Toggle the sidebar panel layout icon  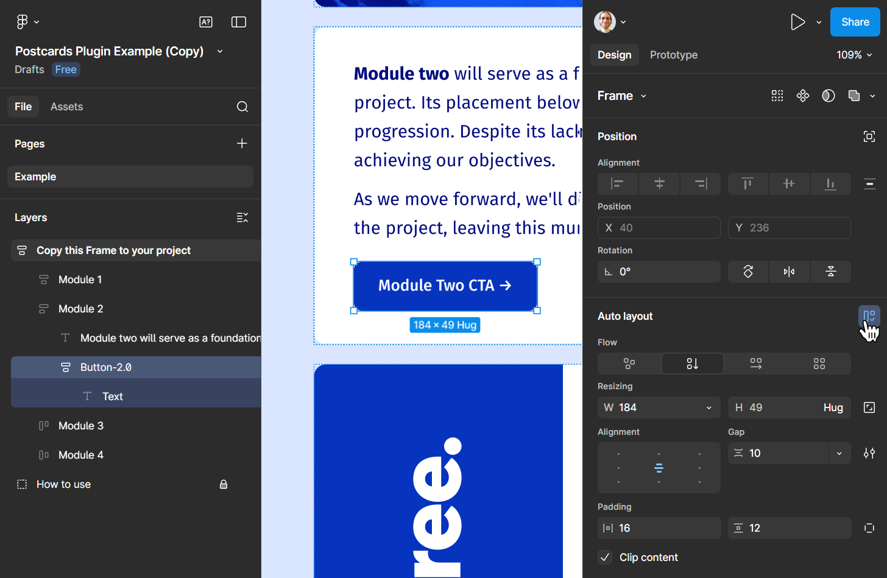pos(239,22)
